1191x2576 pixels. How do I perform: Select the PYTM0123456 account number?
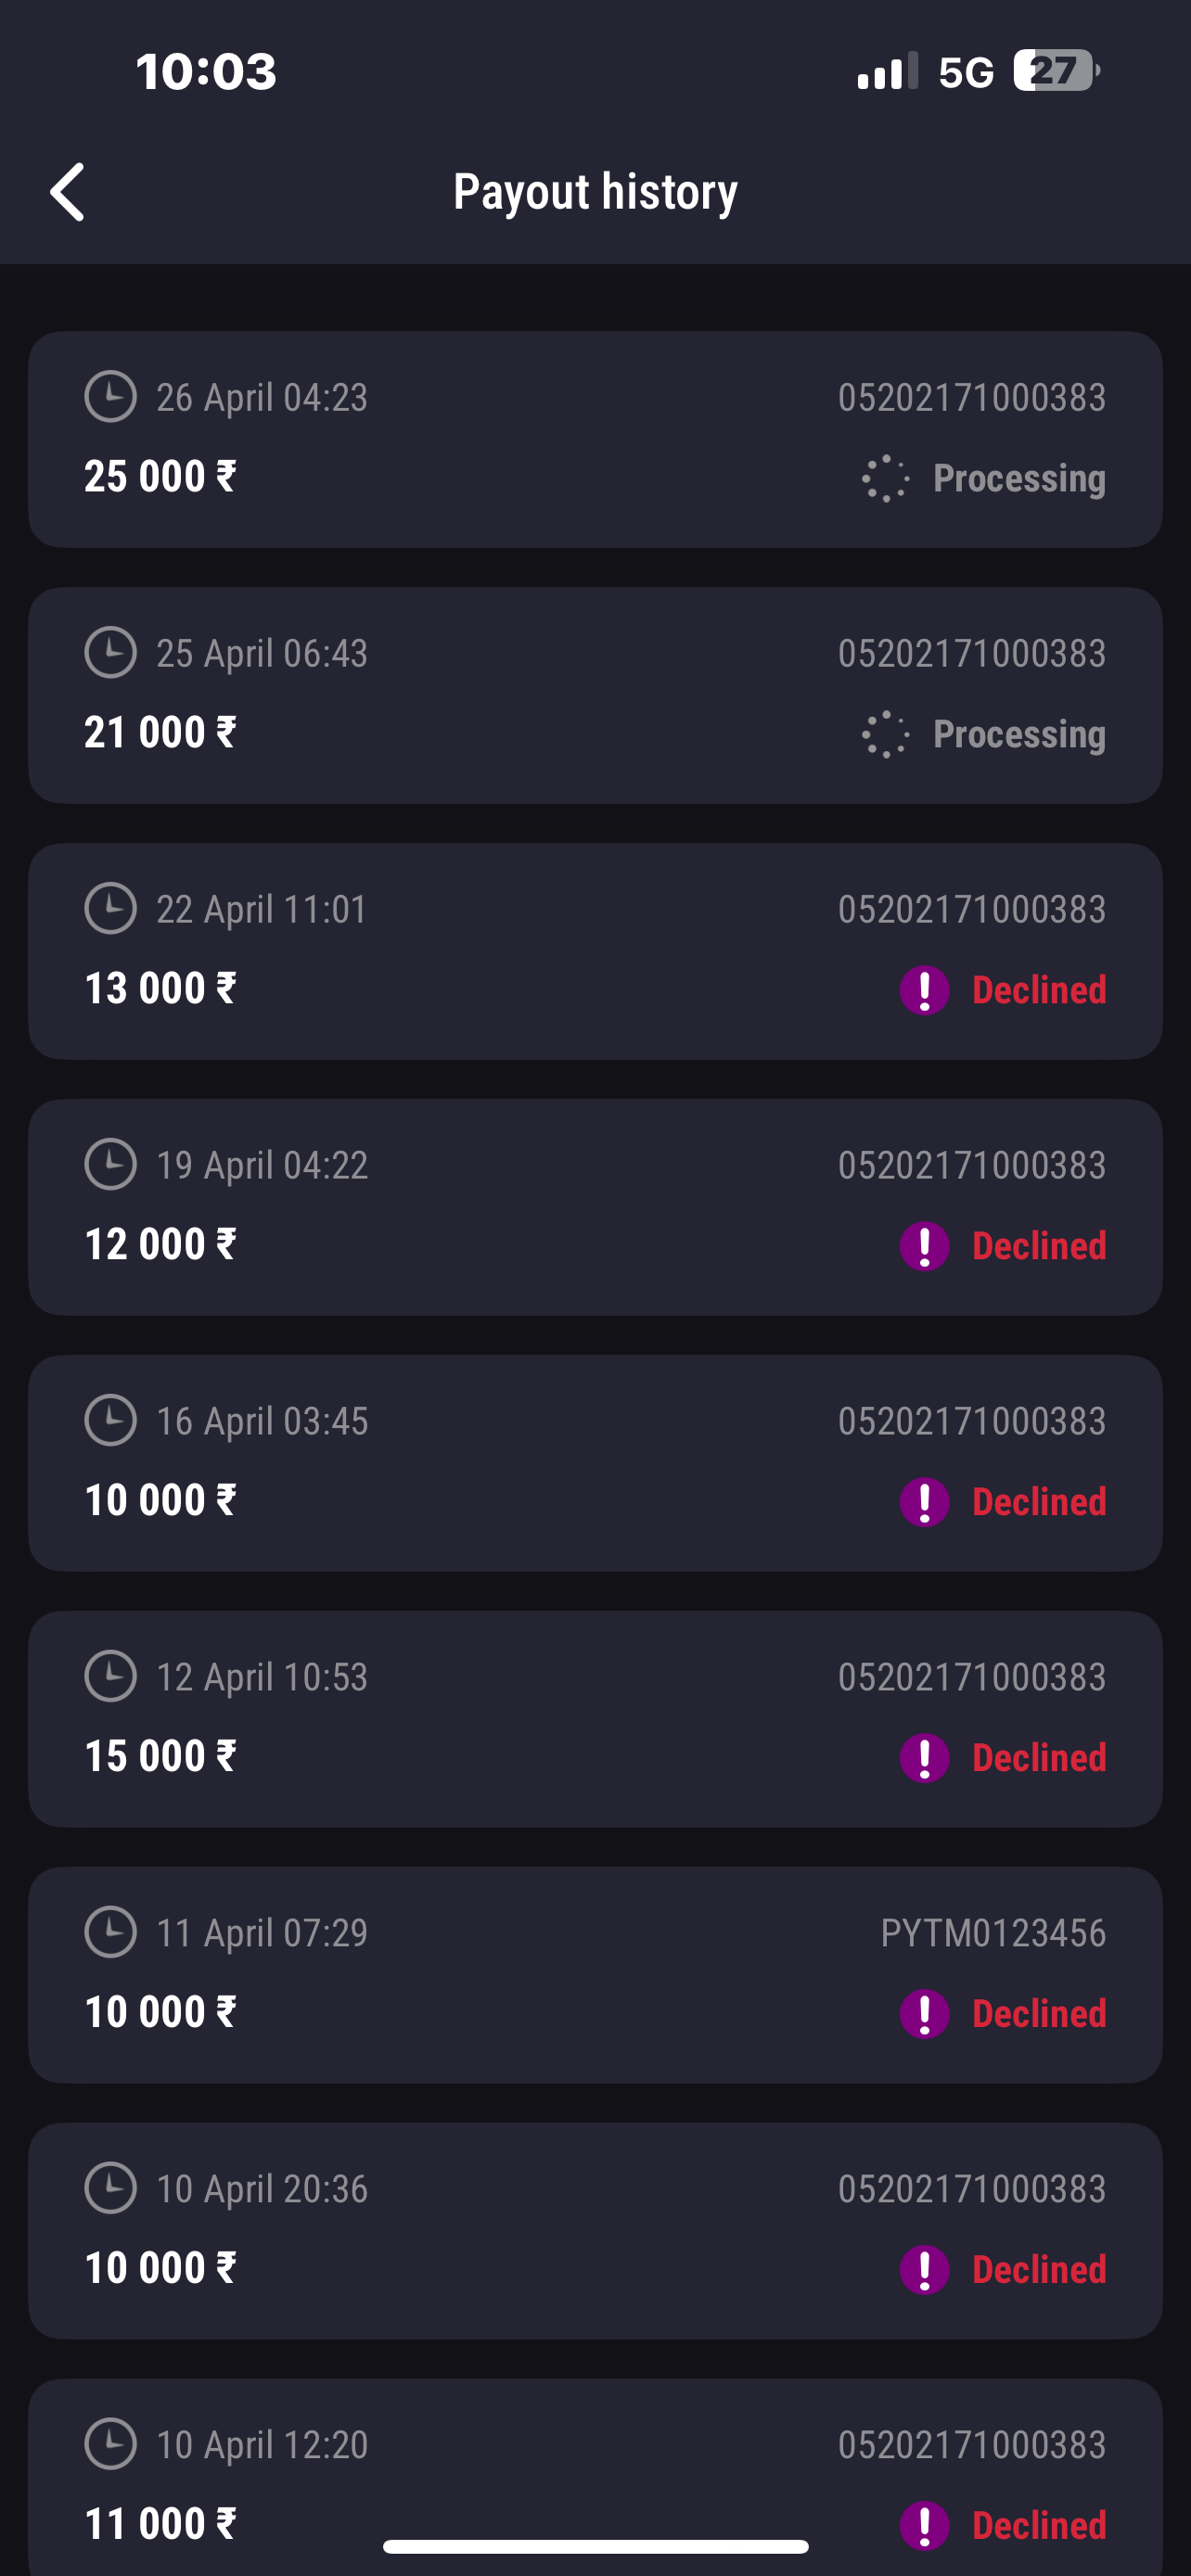pos(992,1933)
